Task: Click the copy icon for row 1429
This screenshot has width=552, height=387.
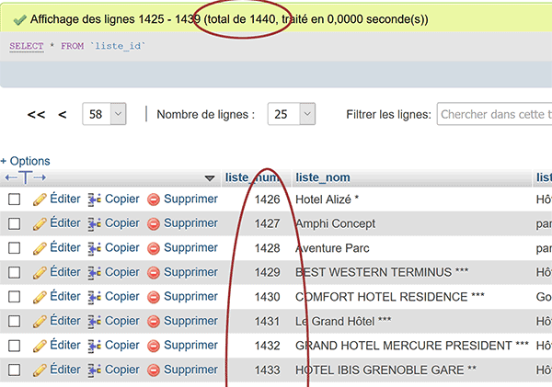Action: point(95,273)
